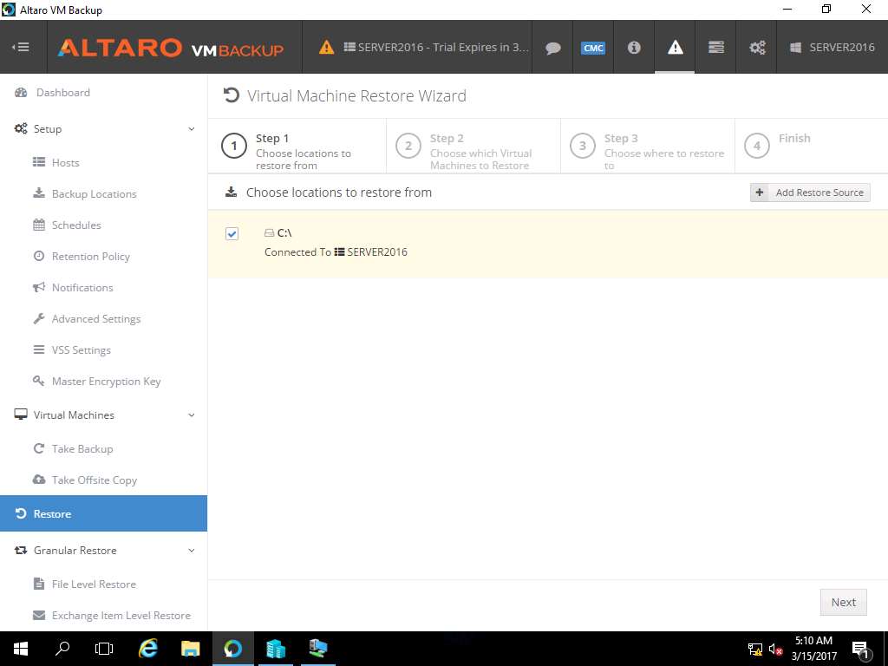Image resolution: width=888 pixels, height=666 pixels.
Task: Select the Finish wizard tab
Action: (x=811, y=146)
